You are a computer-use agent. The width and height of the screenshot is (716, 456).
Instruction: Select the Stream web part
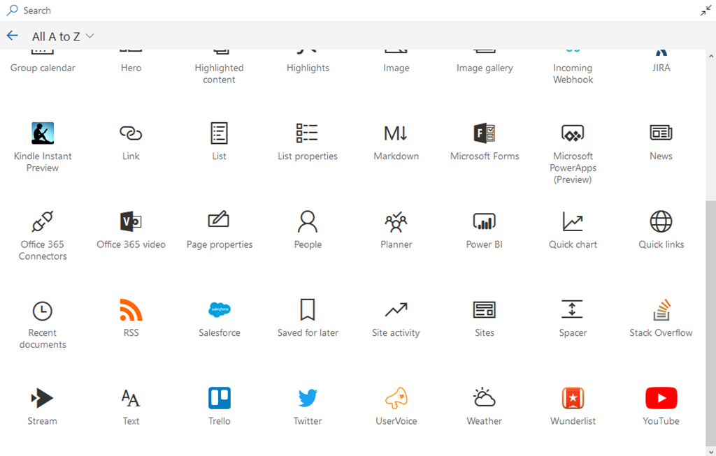43,399
